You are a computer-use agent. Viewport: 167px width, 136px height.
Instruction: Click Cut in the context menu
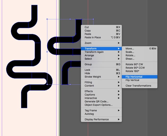[x=87, y=27]
